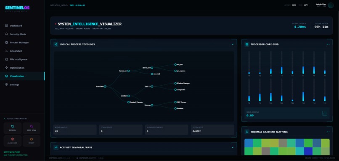Open Activity Temporal Wave panel options dots
Image resolution: width=339 pixels, height=161 pixels.
[233, 148]
